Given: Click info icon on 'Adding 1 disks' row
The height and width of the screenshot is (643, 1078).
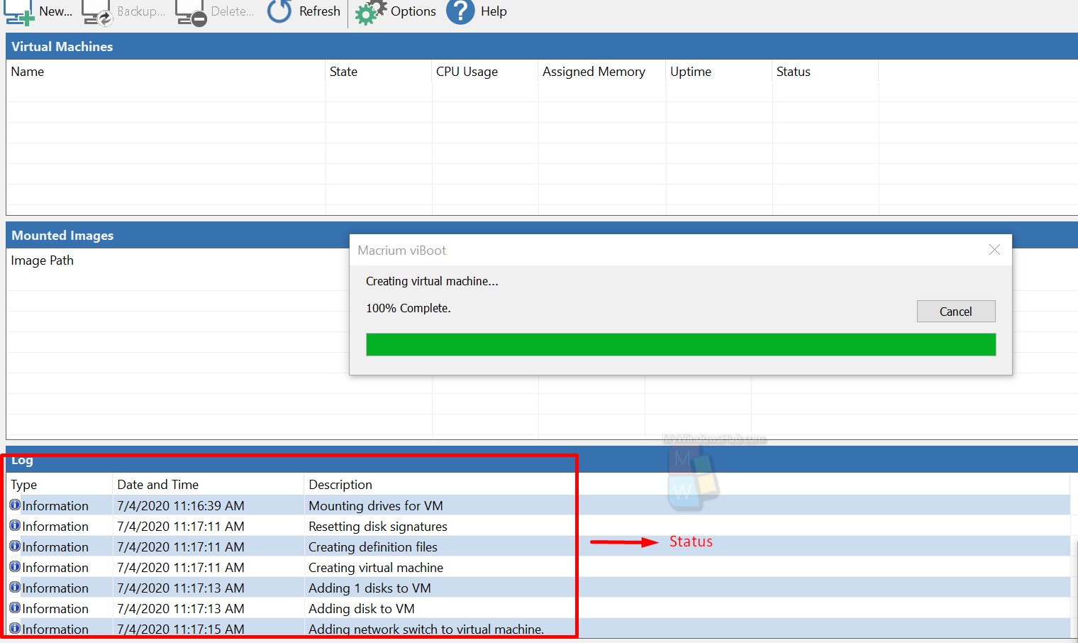Looking at the screenshot, I should pos(15,587).
